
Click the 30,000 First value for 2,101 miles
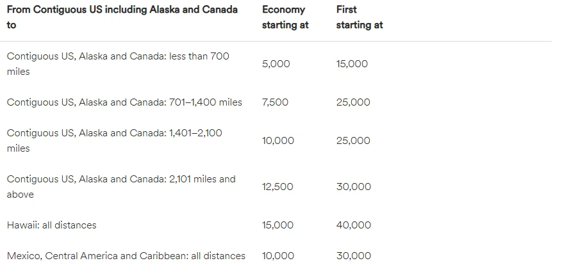tap(354, 187)
